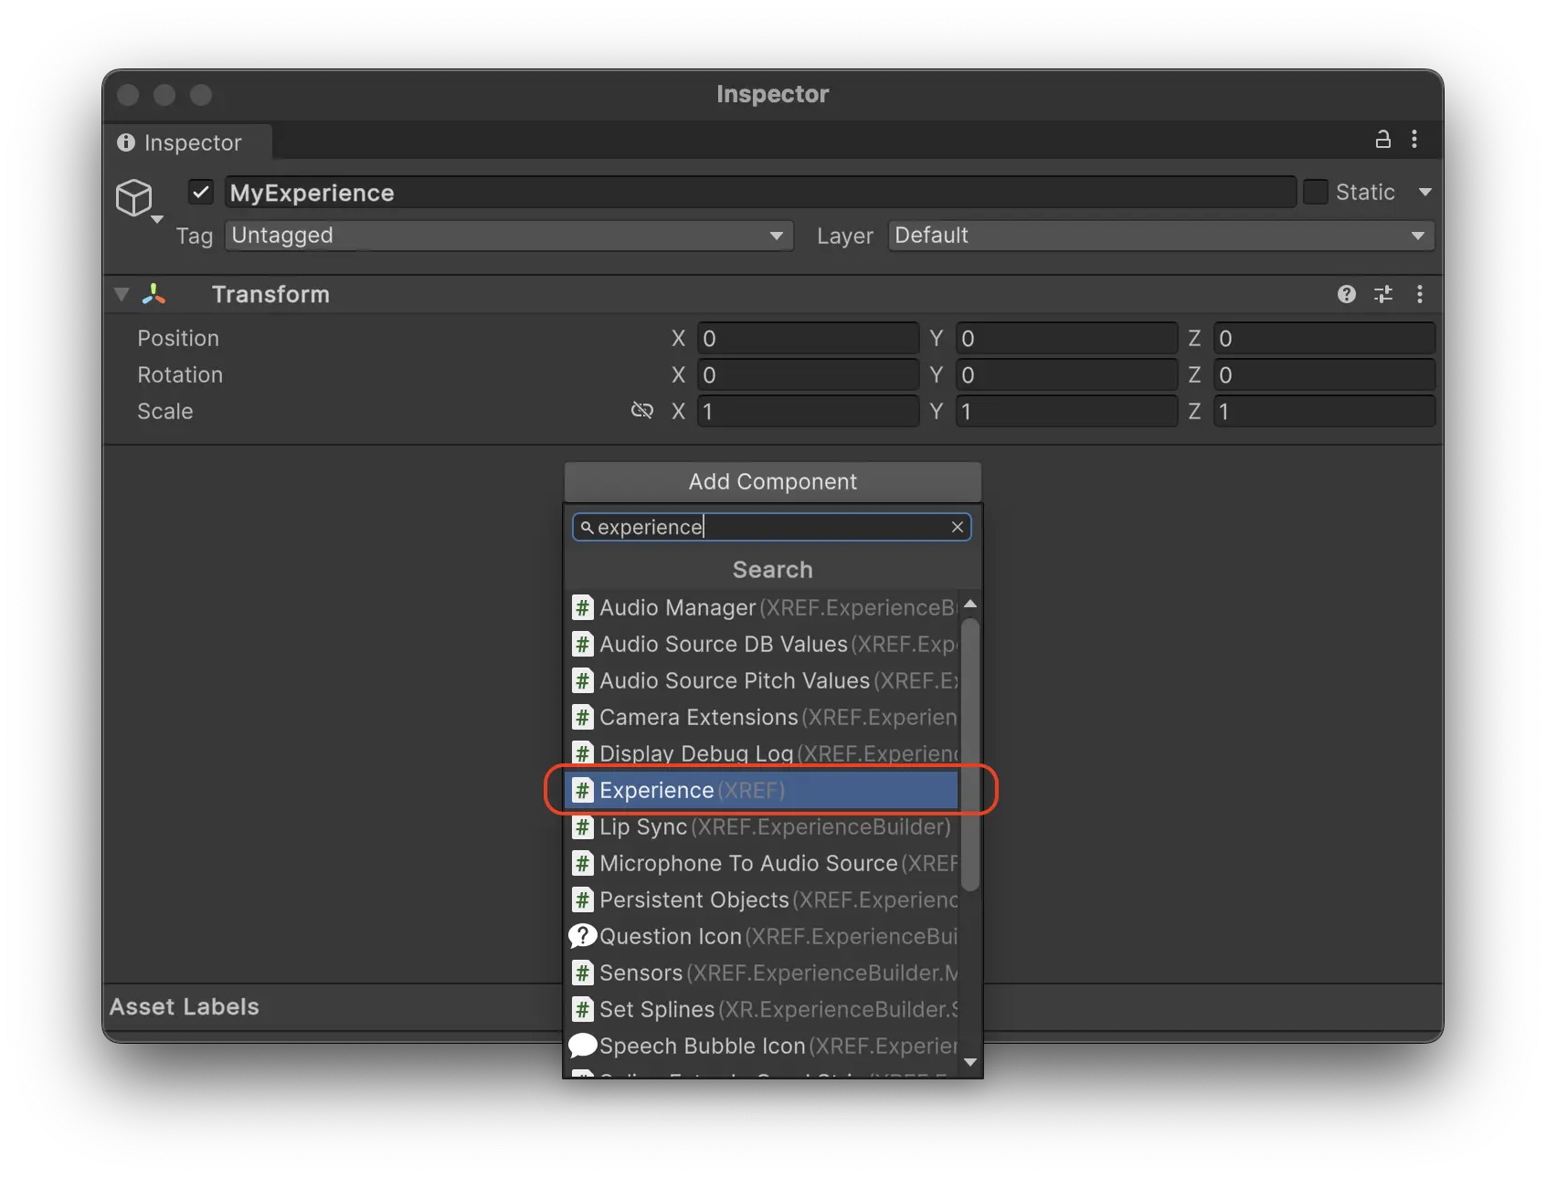Collapse the Transform component foldout

tap(122, 294)
